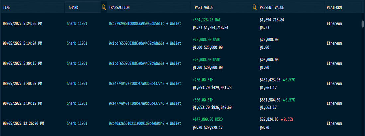Click @1.00 $20,000.00 past price line
This screenshot has height=136, width=365.
(207, 67)
